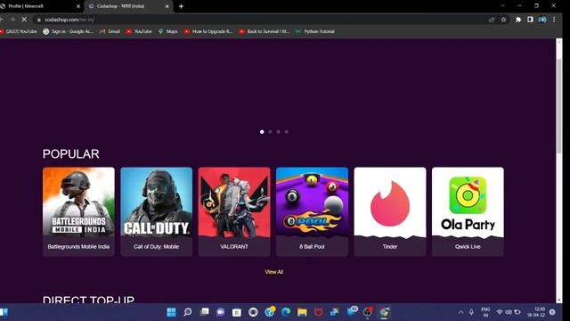Viewport: 570px width, 321px height.
Task: Open the Python Tutorial bookmark
Action: tap(315, 32)
